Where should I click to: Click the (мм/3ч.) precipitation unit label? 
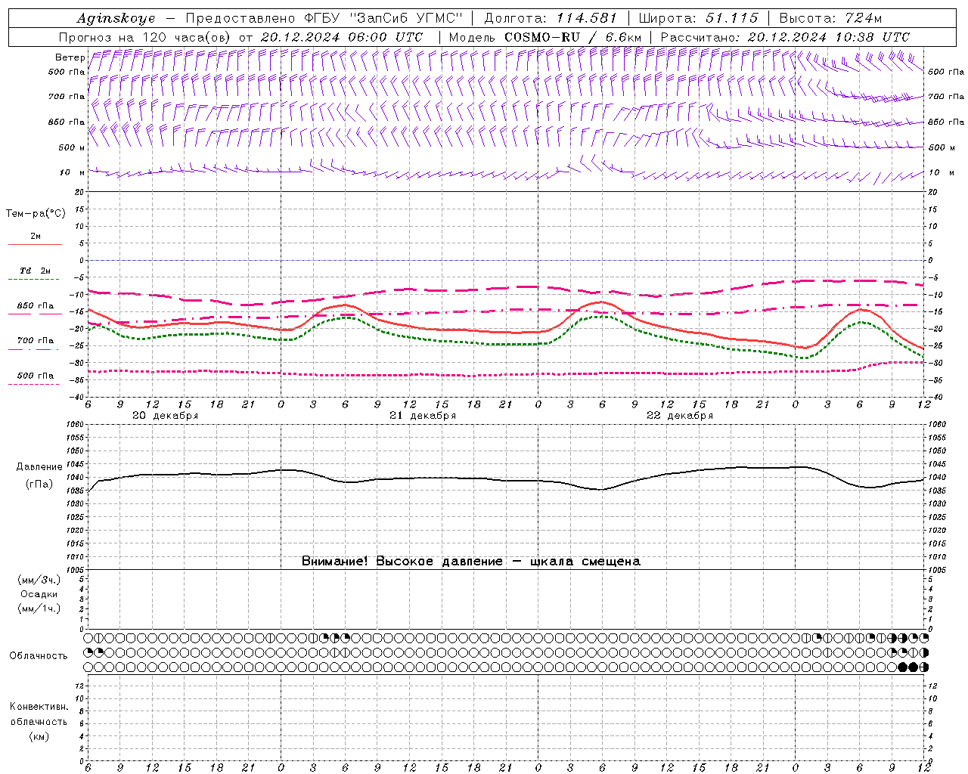pos(39,580)
